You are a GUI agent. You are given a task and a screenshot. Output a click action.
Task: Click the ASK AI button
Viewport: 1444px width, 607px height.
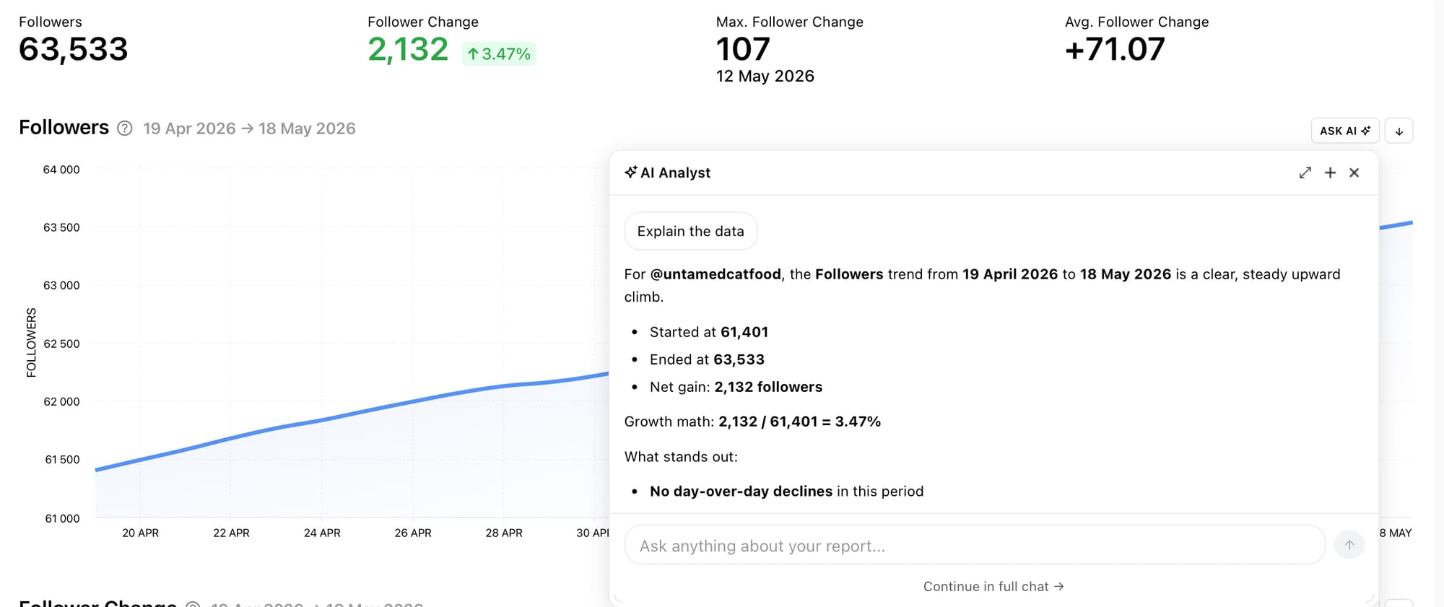click(x=1344, y=131)
